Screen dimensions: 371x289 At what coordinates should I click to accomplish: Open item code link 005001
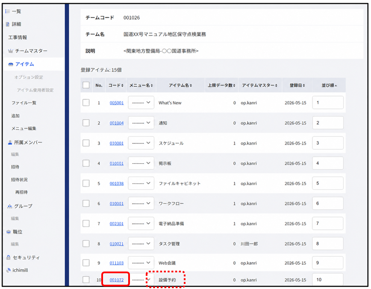tap(117, 103)
